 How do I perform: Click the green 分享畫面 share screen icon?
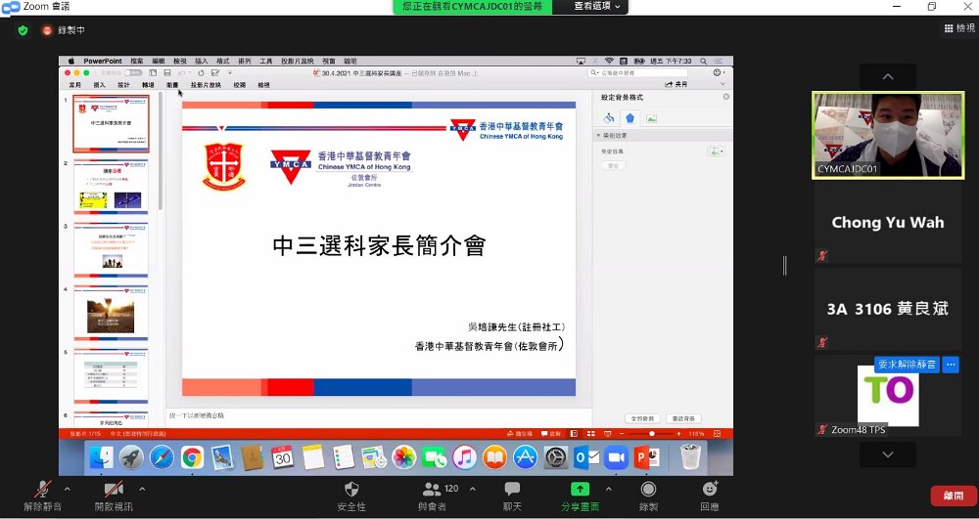pyautogui.click(x=580, y=489)
